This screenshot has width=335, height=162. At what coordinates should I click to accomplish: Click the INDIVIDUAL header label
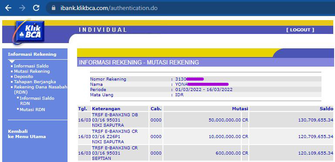pyautogui.click(x=103, y=30)
